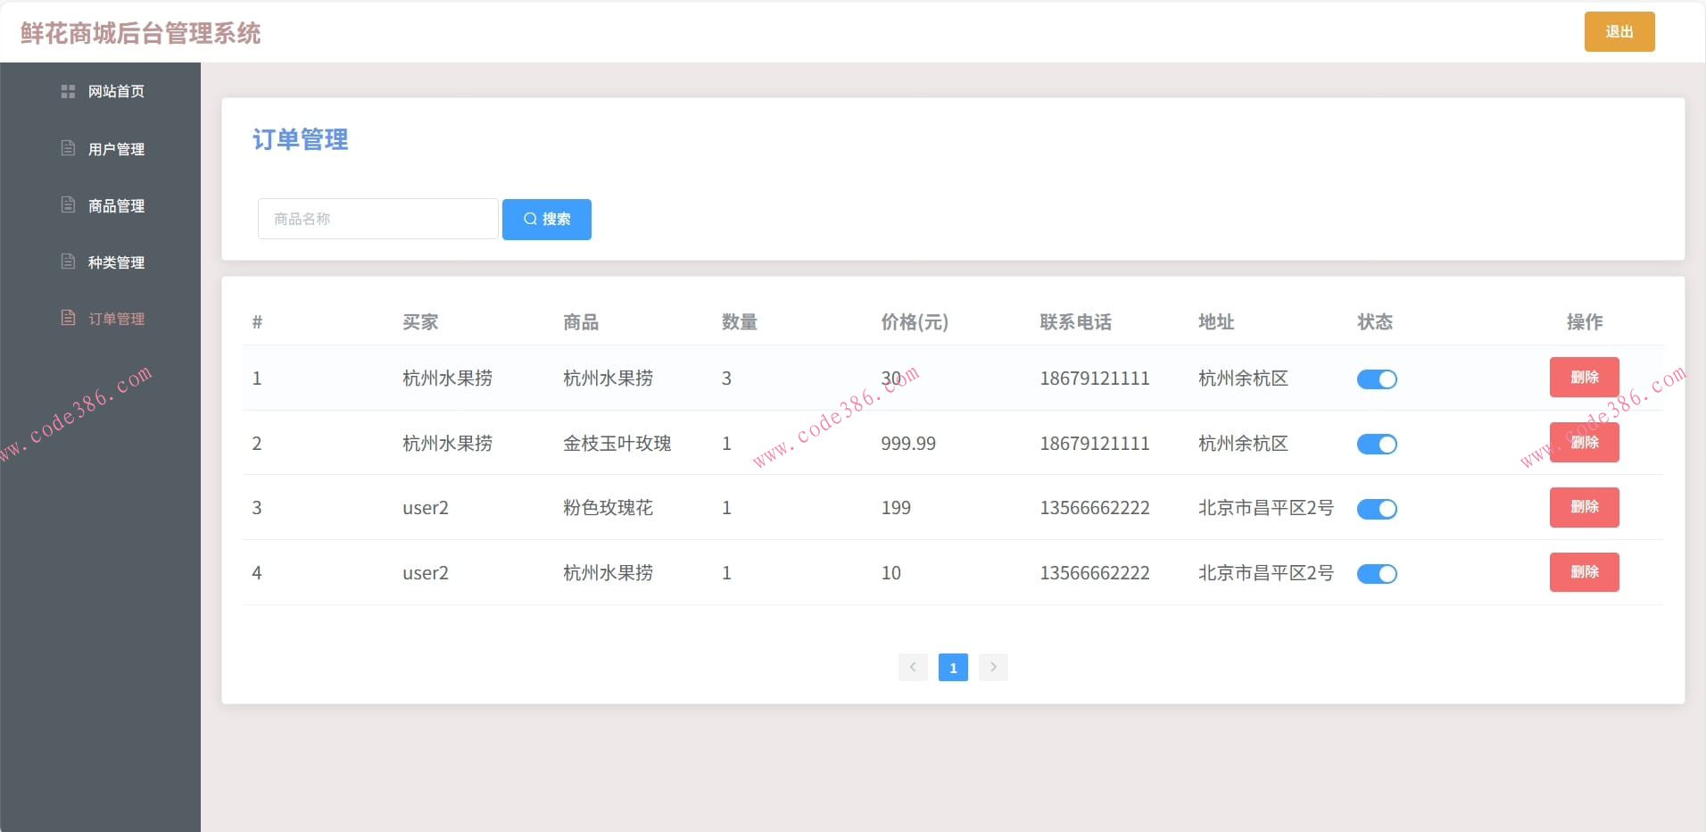The width and height of the screenshot is (1706, 832).
Task: Click the right arrow pagination icon
Action: coord(992,667)
